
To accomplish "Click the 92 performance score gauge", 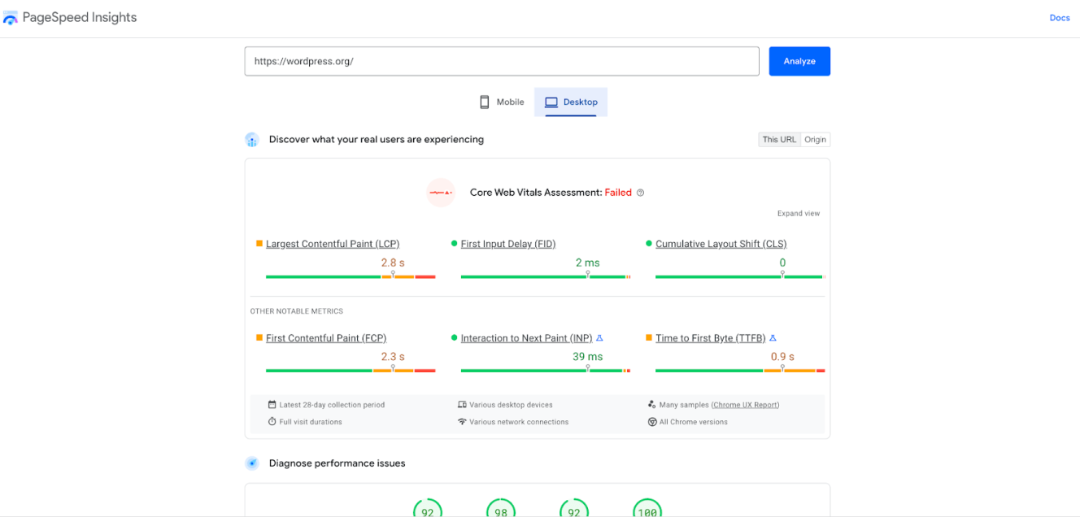I will pyautogui.click(x=428, y=510).
